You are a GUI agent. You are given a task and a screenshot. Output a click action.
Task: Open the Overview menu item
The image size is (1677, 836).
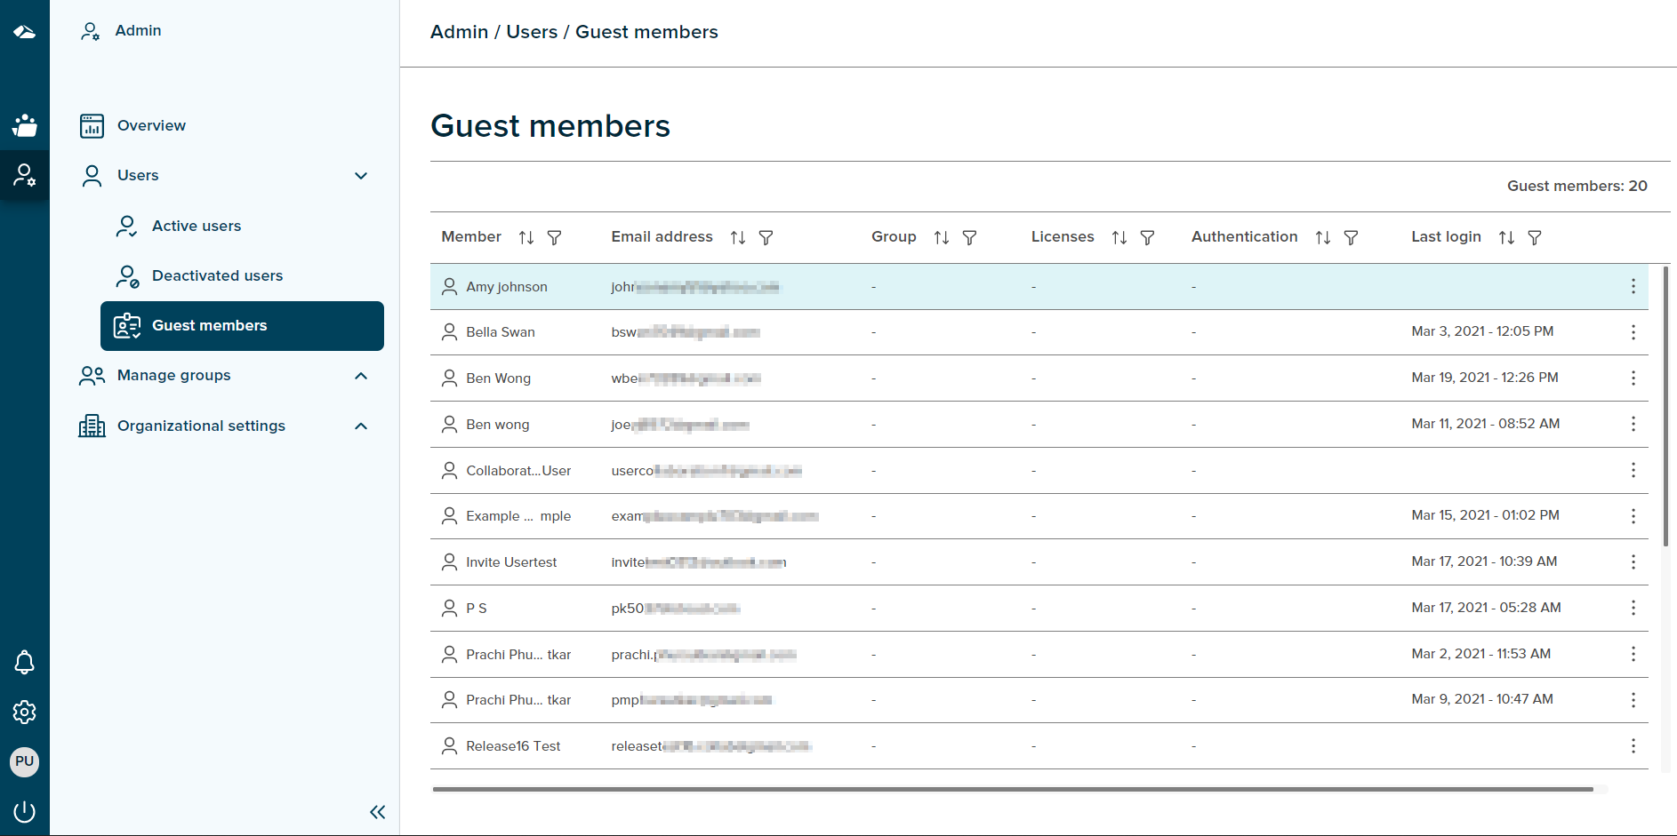[x=152, y=125]
